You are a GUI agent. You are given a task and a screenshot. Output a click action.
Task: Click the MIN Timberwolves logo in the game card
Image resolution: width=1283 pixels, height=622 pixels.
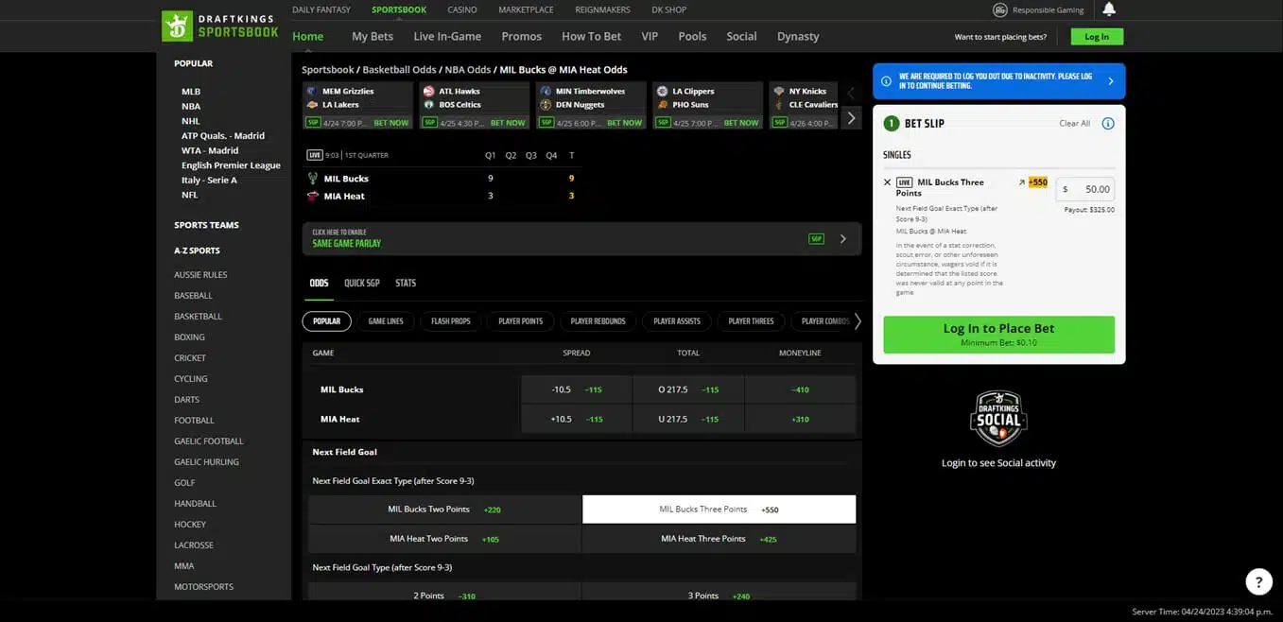546,92
